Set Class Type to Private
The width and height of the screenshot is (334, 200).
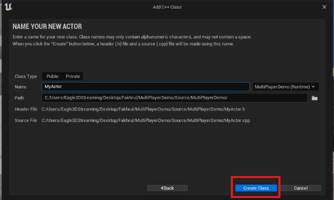(73, 76)
